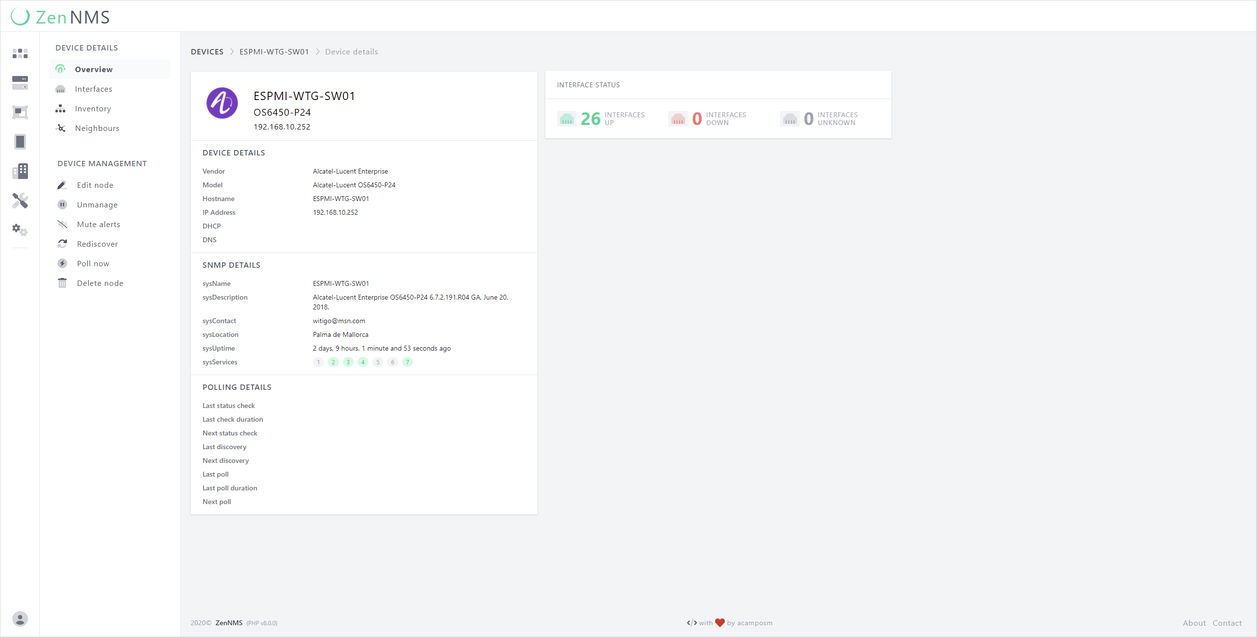
Task: Open the Interfaces menu item
Action: click(x=110, y=89)
